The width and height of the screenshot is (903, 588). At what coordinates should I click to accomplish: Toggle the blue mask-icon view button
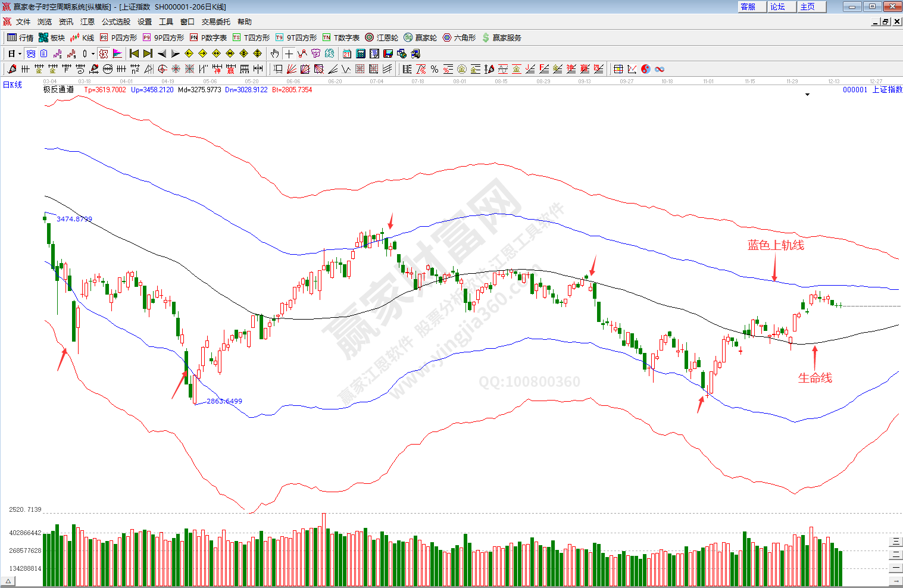[31, 54]
